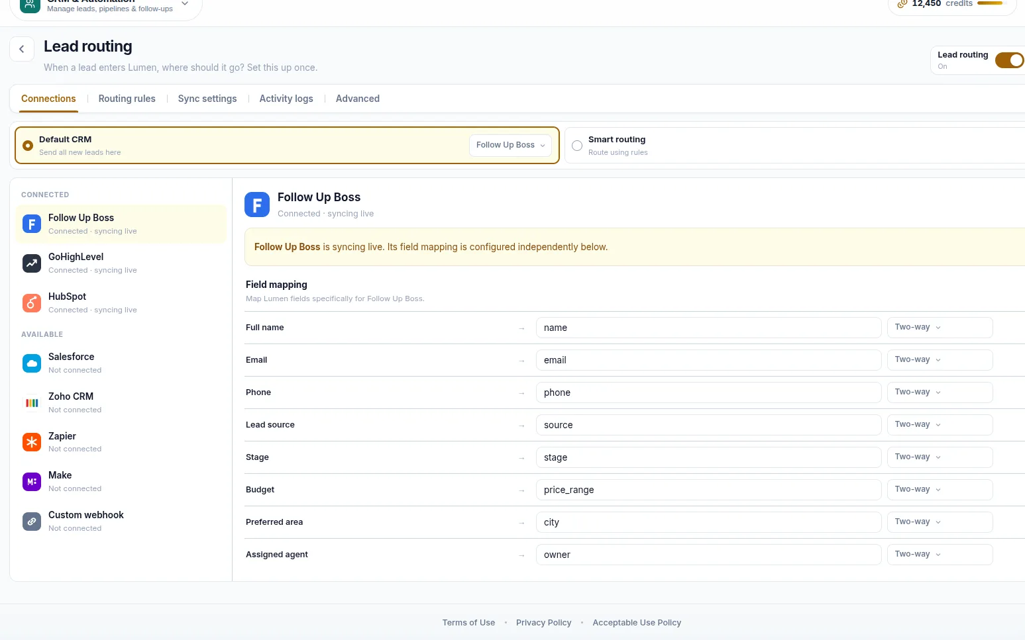Image resolution: width=1025 pixels, height=640 pixels.
Task: Open sync direction dropdown for Email
Action: (940, 360)
